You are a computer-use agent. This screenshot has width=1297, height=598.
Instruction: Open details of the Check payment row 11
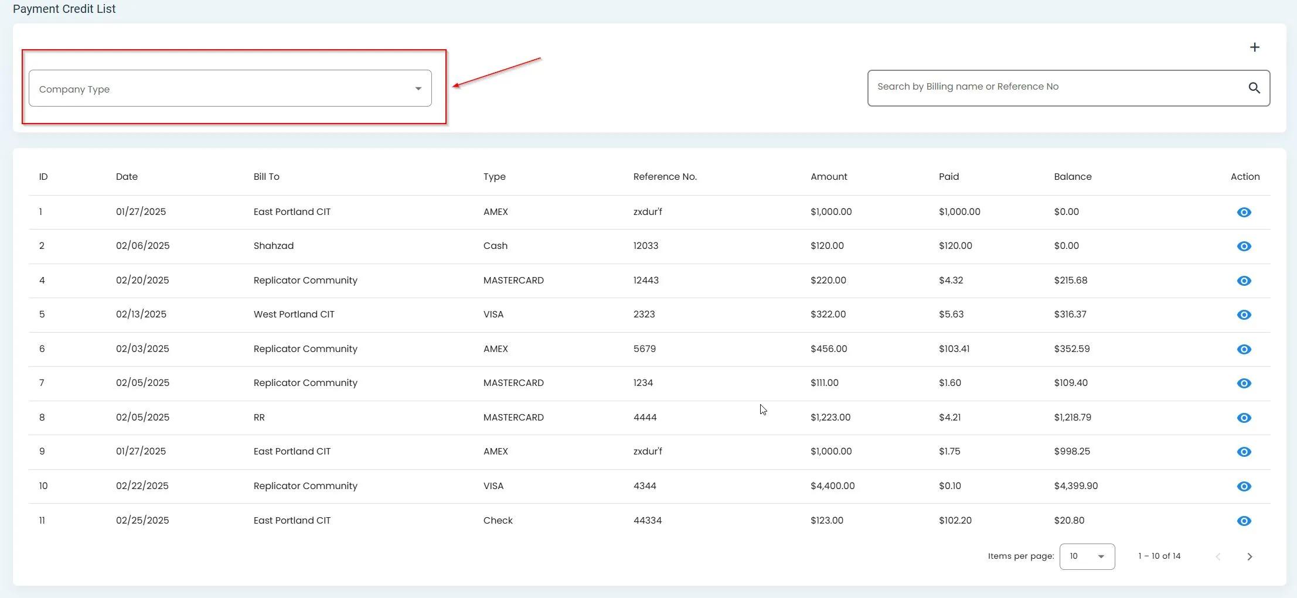[x=1244, y=521]
